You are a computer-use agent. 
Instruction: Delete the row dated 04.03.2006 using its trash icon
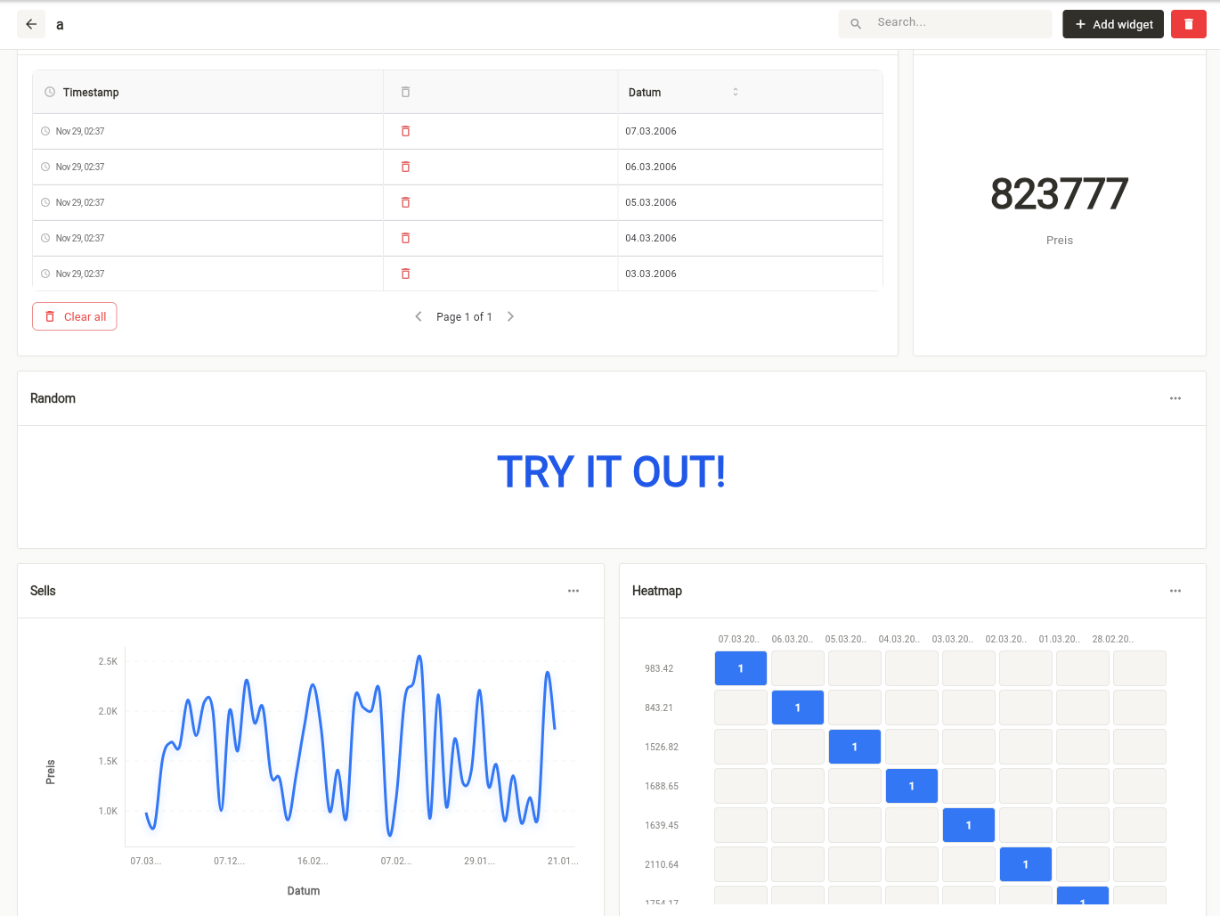[x=405, y=238]
